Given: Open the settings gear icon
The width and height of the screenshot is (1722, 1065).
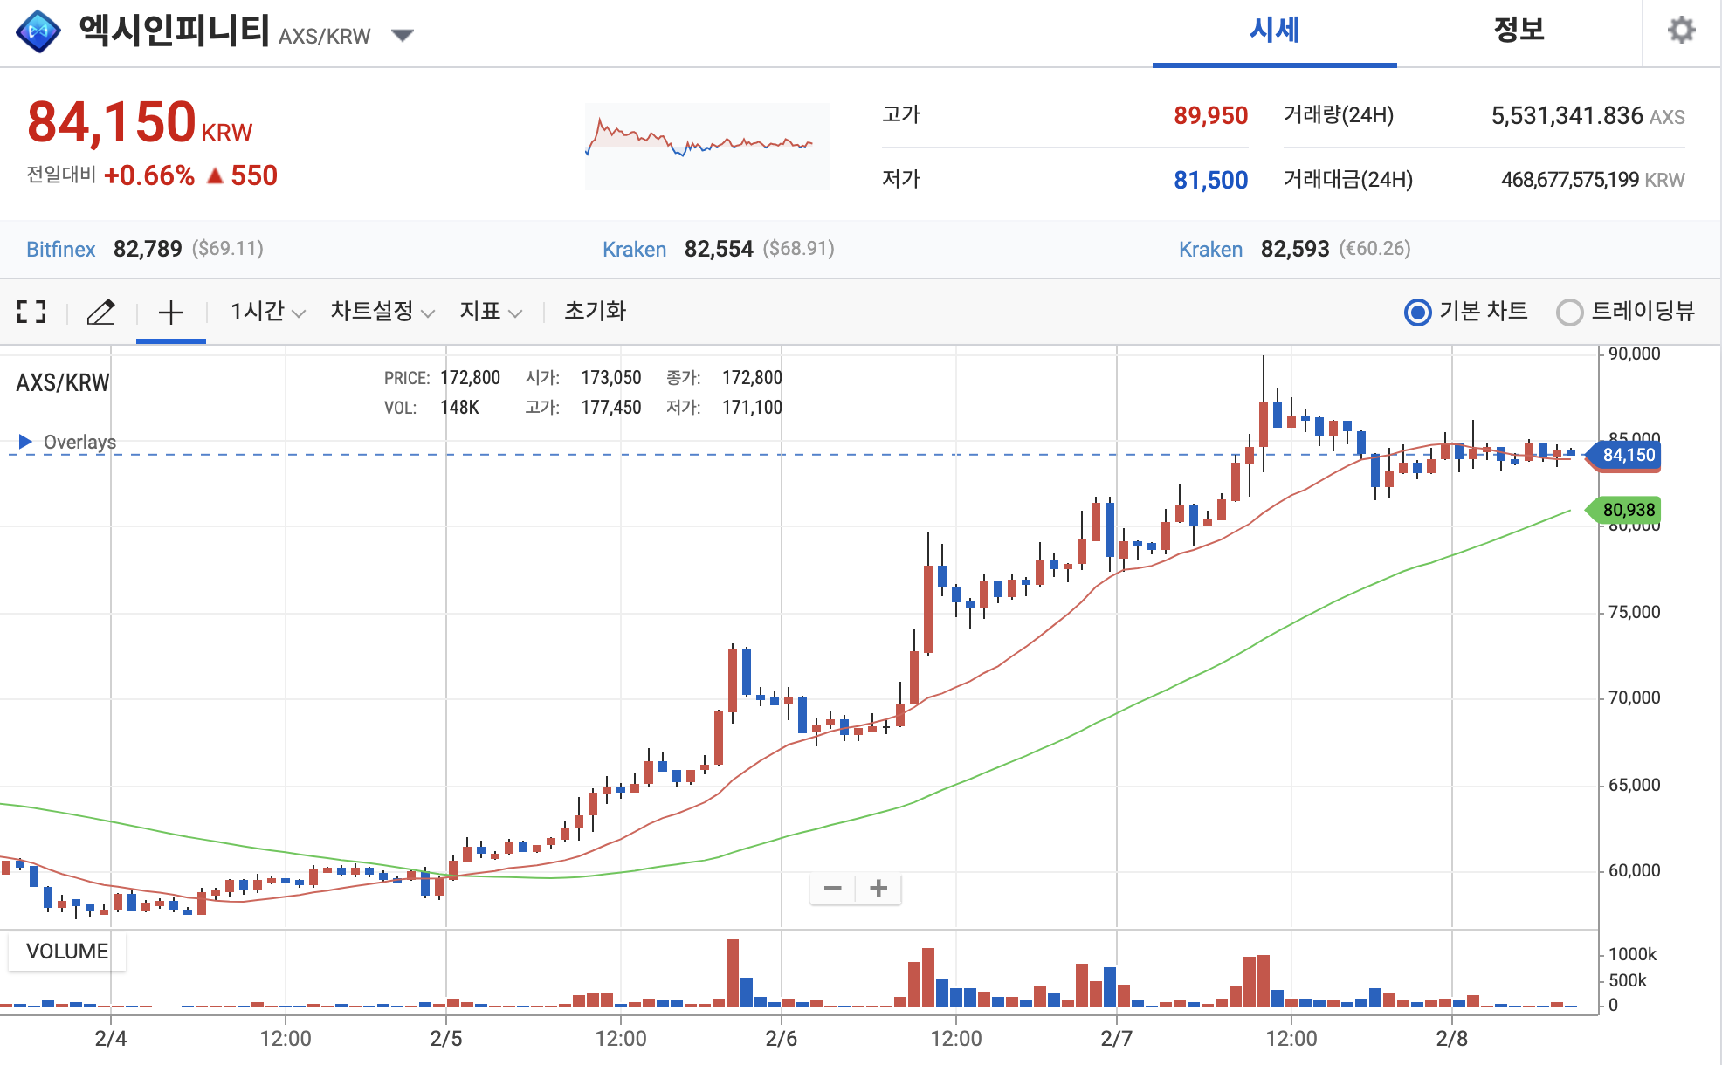Looking at the screenshot, I should coord(1681,31).
